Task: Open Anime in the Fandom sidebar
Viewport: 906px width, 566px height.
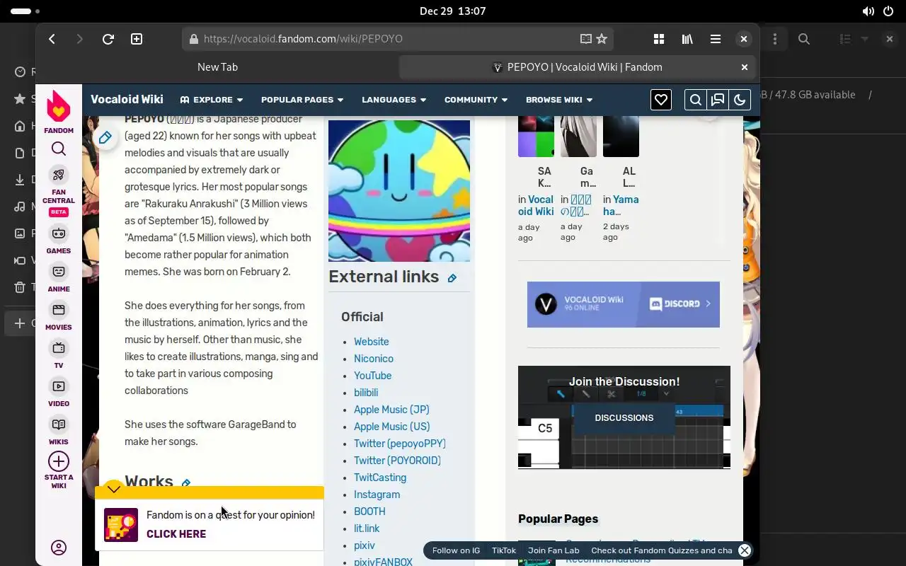Action: coord(59,277)
